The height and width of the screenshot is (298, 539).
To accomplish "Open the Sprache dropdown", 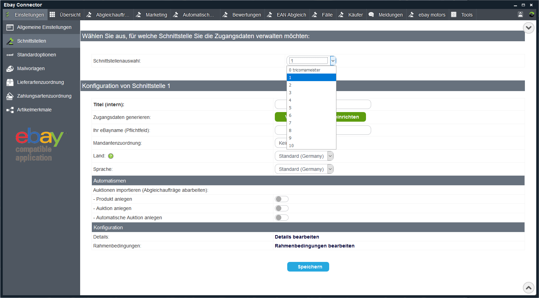I will tap(304, 169).
